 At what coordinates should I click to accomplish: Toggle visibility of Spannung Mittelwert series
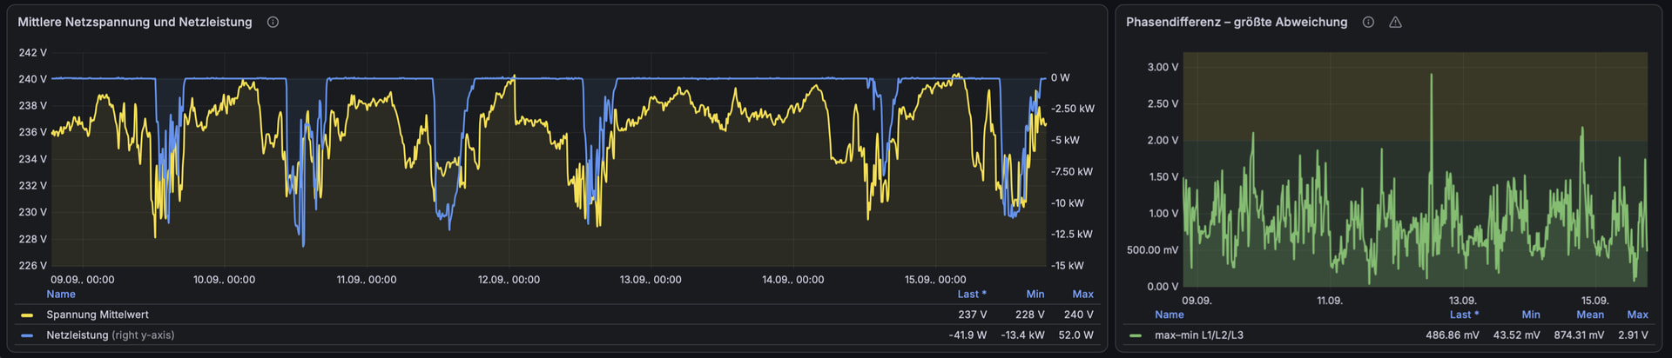(98, 315)
